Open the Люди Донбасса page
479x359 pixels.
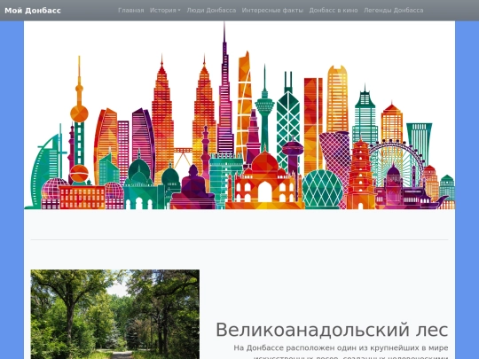coord(211,11)
